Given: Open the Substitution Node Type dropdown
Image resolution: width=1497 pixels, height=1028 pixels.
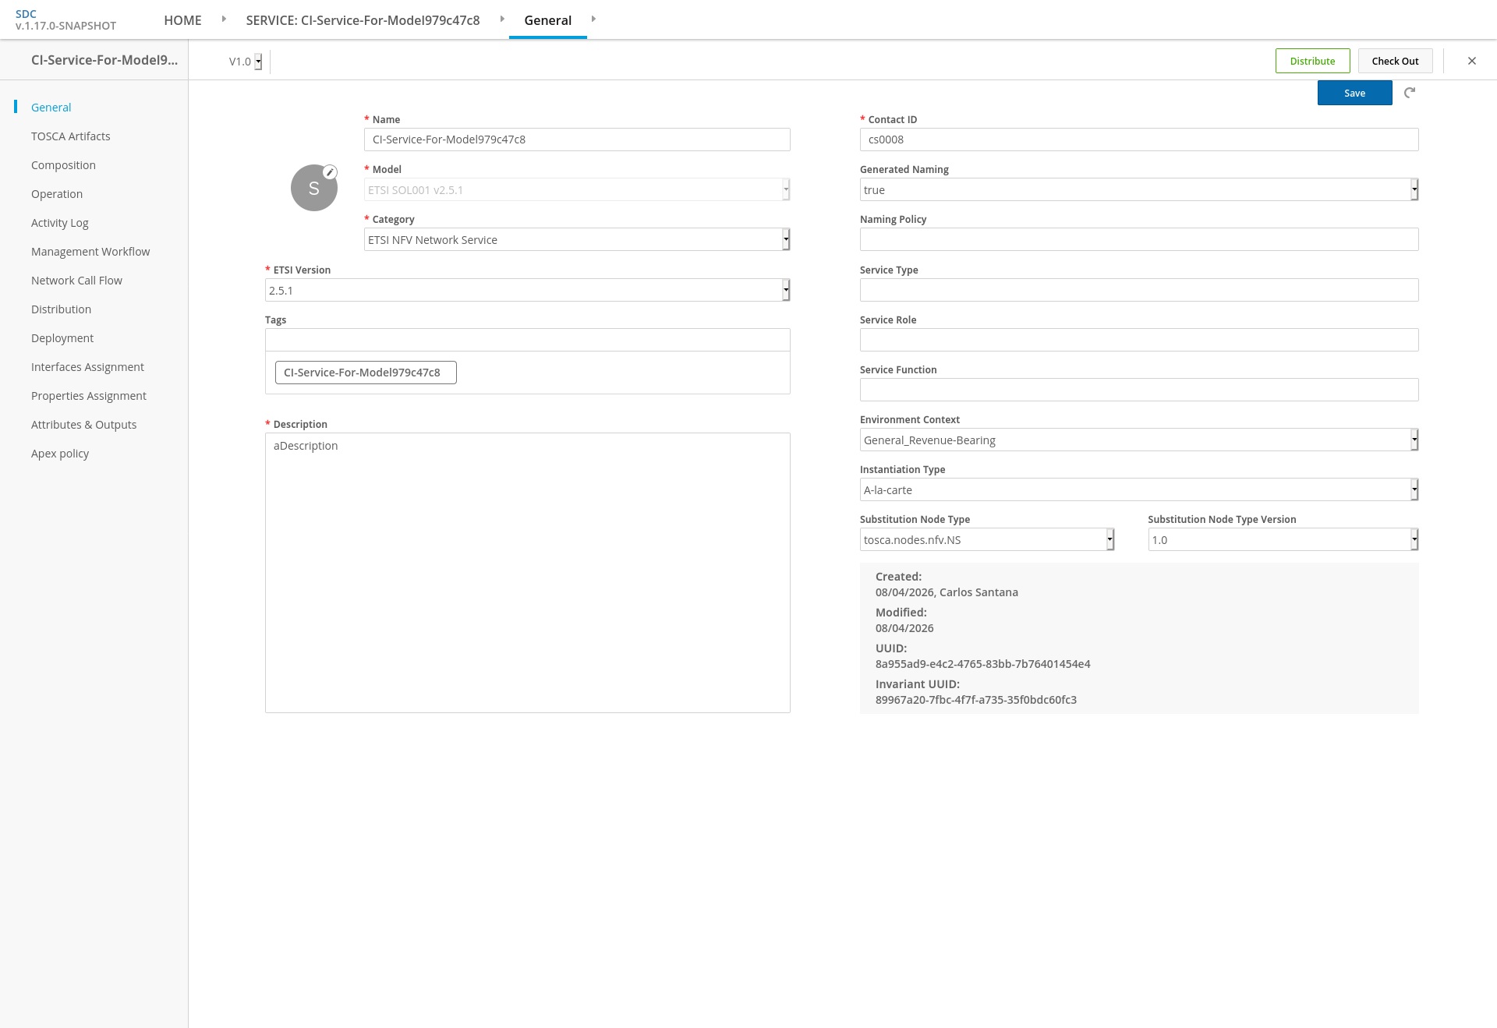Looking at the screenshot, I should coord(986,539).
